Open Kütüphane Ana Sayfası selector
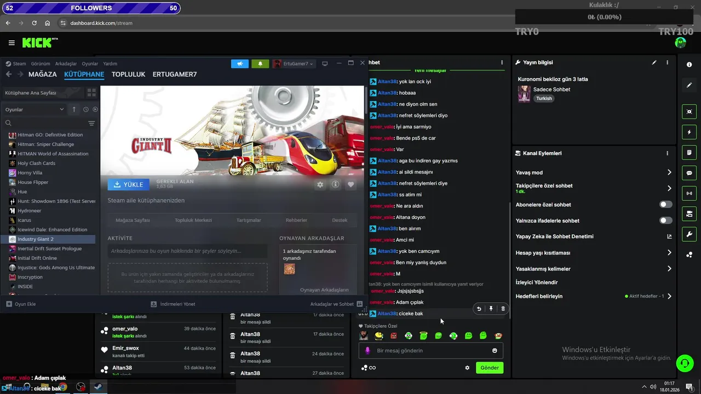 point(44,92)
